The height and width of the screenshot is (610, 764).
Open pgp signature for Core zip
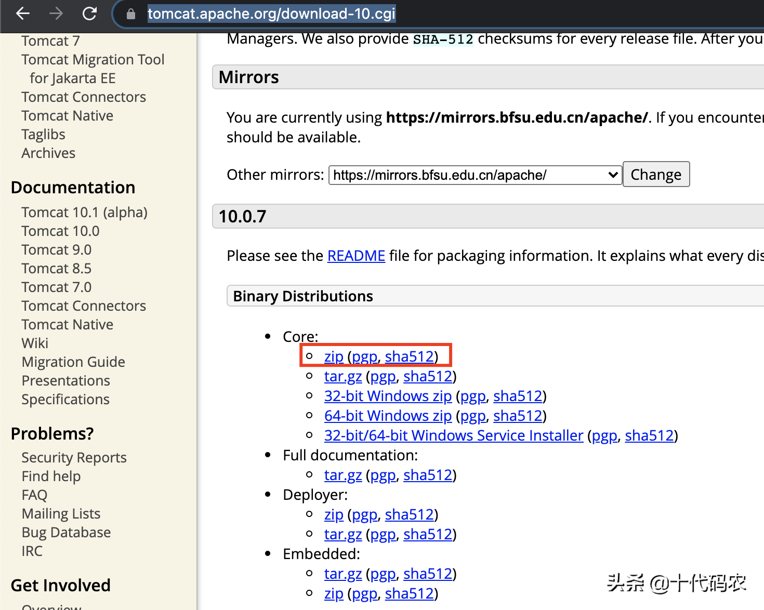[x=365, y=357]
